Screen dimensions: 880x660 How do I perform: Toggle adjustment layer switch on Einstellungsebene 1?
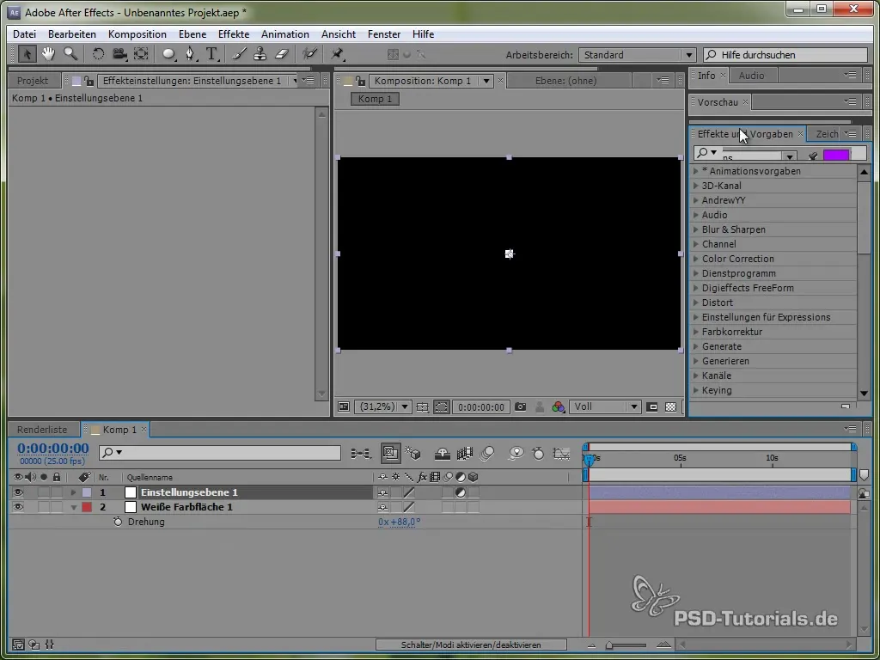(461, 492)
